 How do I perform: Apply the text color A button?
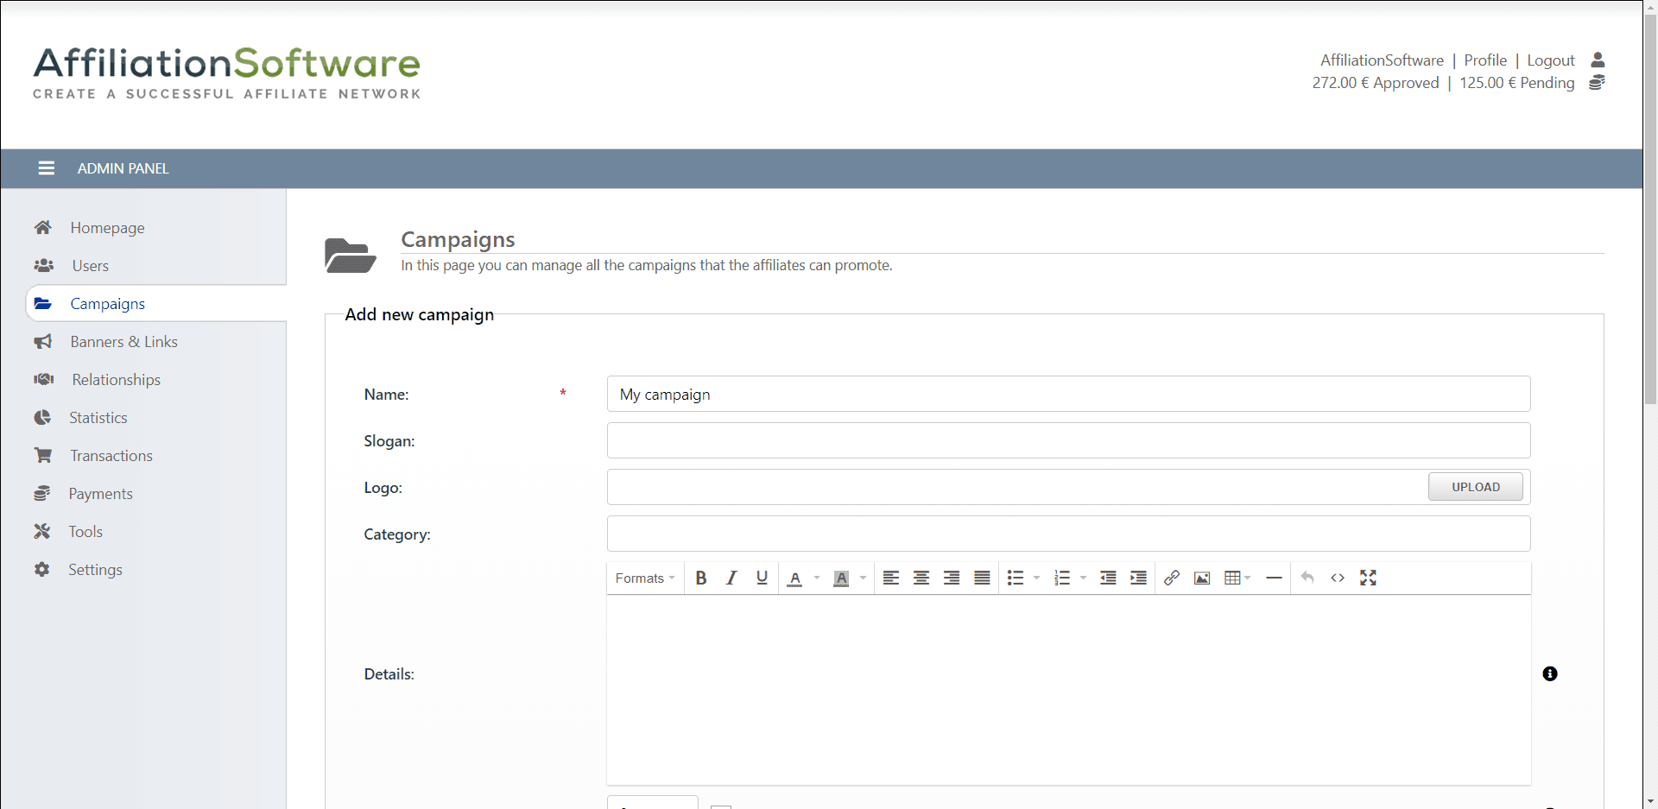click(x=794, y=578)
